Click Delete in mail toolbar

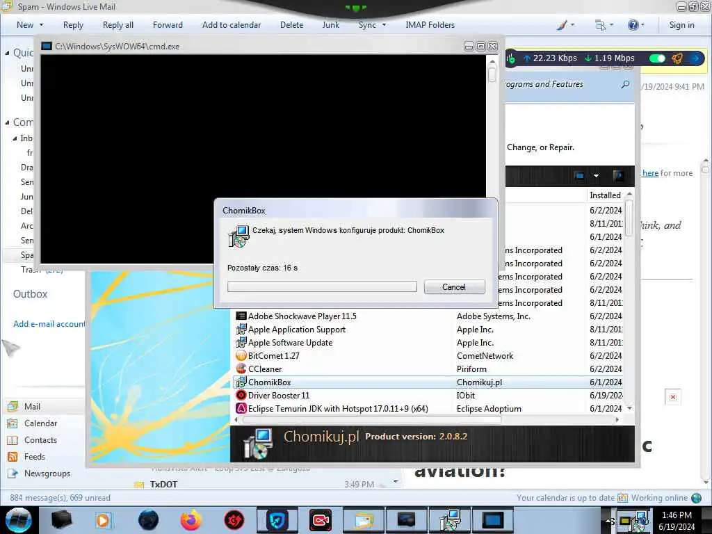pyautogui.click(x=291, y=25)
